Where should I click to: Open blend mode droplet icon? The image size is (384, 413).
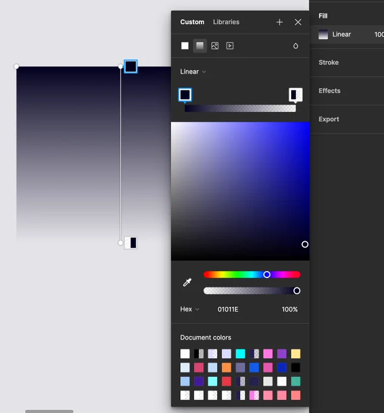pyautogui.click(x=295, y=46)
